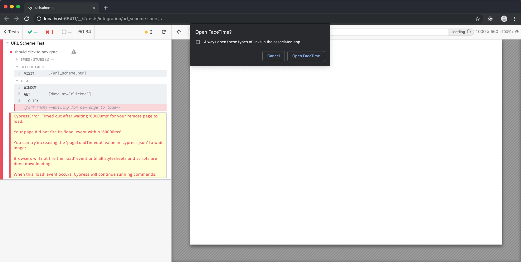This screenshot has height=262, width=521.
Task: Open Chrome's three-dot menu
Action: (514, 19)
